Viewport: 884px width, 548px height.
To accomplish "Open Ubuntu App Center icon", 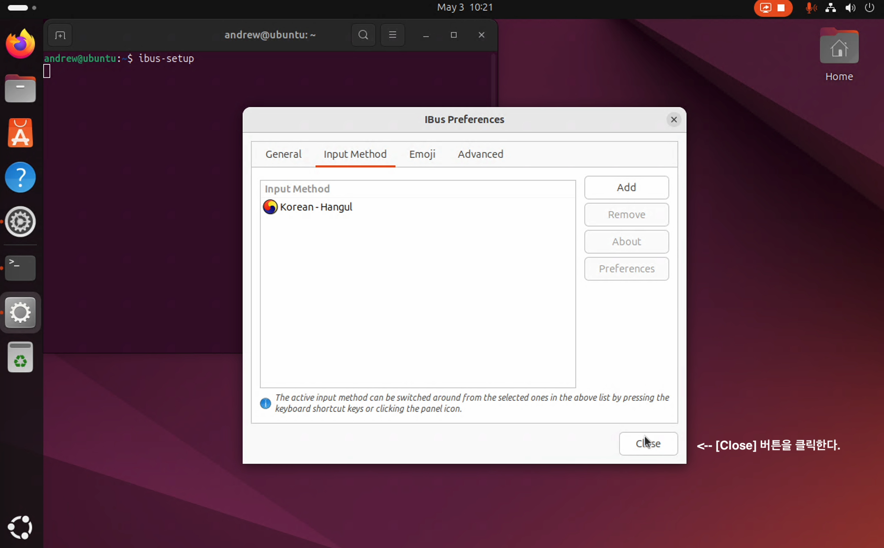I will tap(20, 133).
